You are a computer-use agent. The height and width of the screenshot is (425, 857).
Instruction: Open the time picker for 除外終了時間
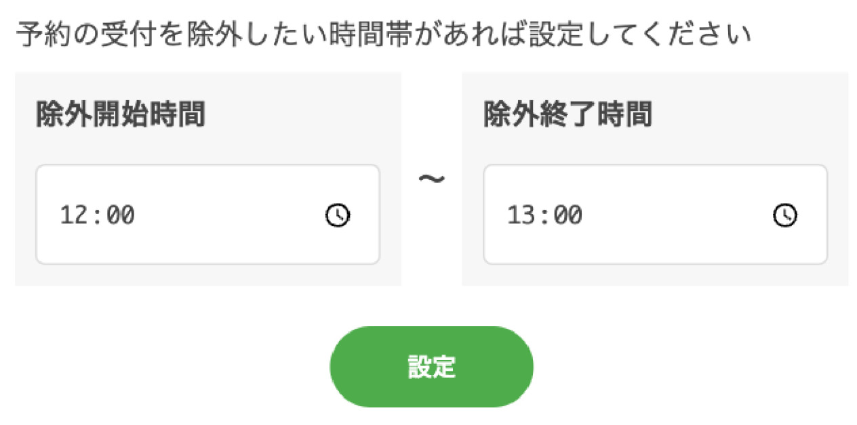tap(785, 215)
